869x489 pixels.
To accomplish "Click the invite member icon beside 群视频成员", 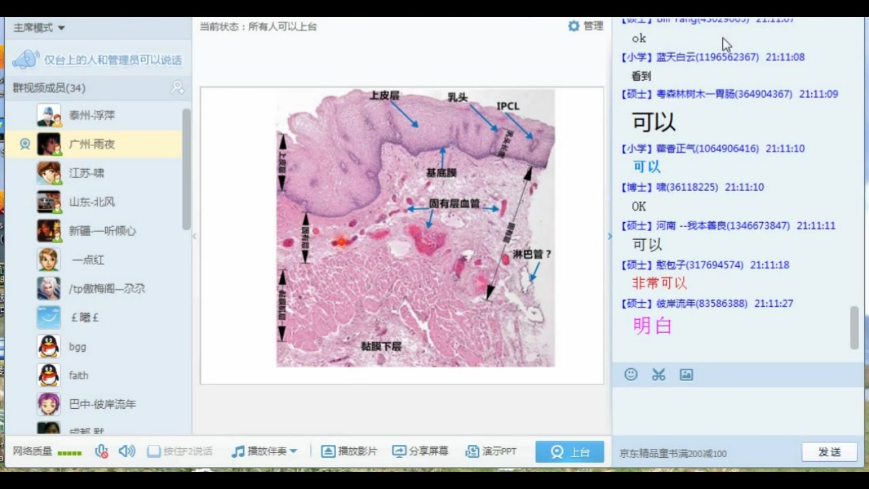I will [x=177, y=88].
